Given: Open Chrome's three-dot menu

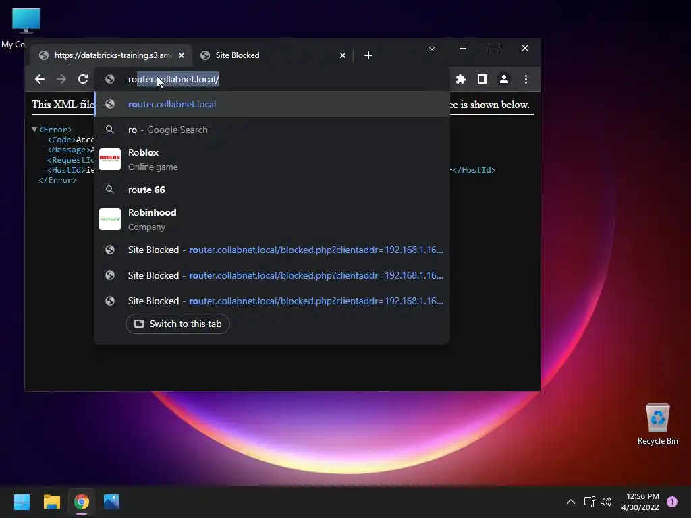Looking at the screenshot, I should (526, 79).
